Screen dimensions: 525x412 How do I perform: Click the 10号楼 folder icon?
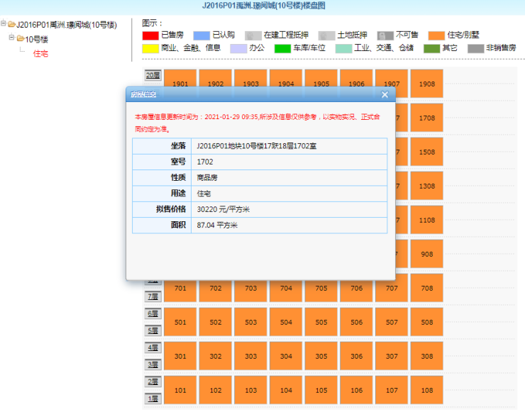[20, 39]
